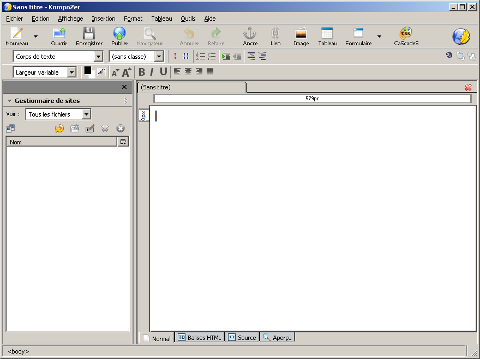Save the page with the Enregistrer icon

click(89, 33)
